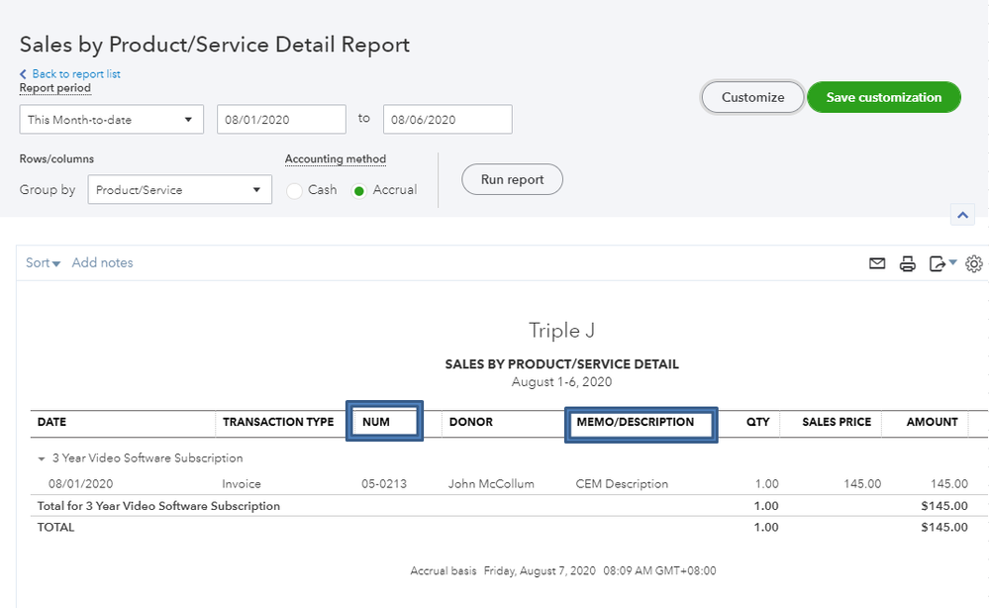Print the report with printer icon
Viewport: 989px width, 608px height.
pyautogui.click(x=907, y=263)
